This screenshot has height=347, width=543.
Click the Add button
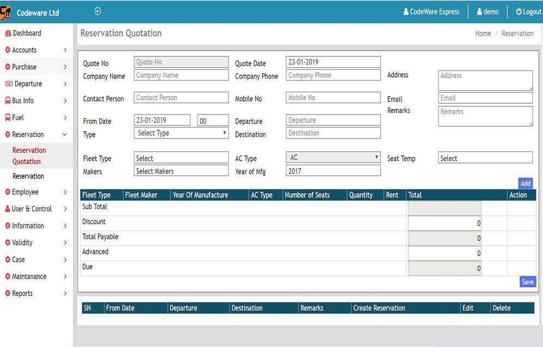click(525, 184)
